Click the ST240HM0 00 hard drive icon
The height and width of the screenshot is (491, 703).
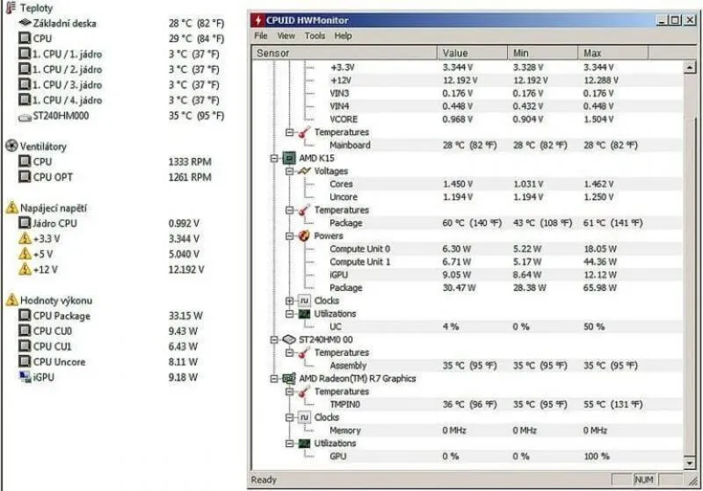(289, 340)
